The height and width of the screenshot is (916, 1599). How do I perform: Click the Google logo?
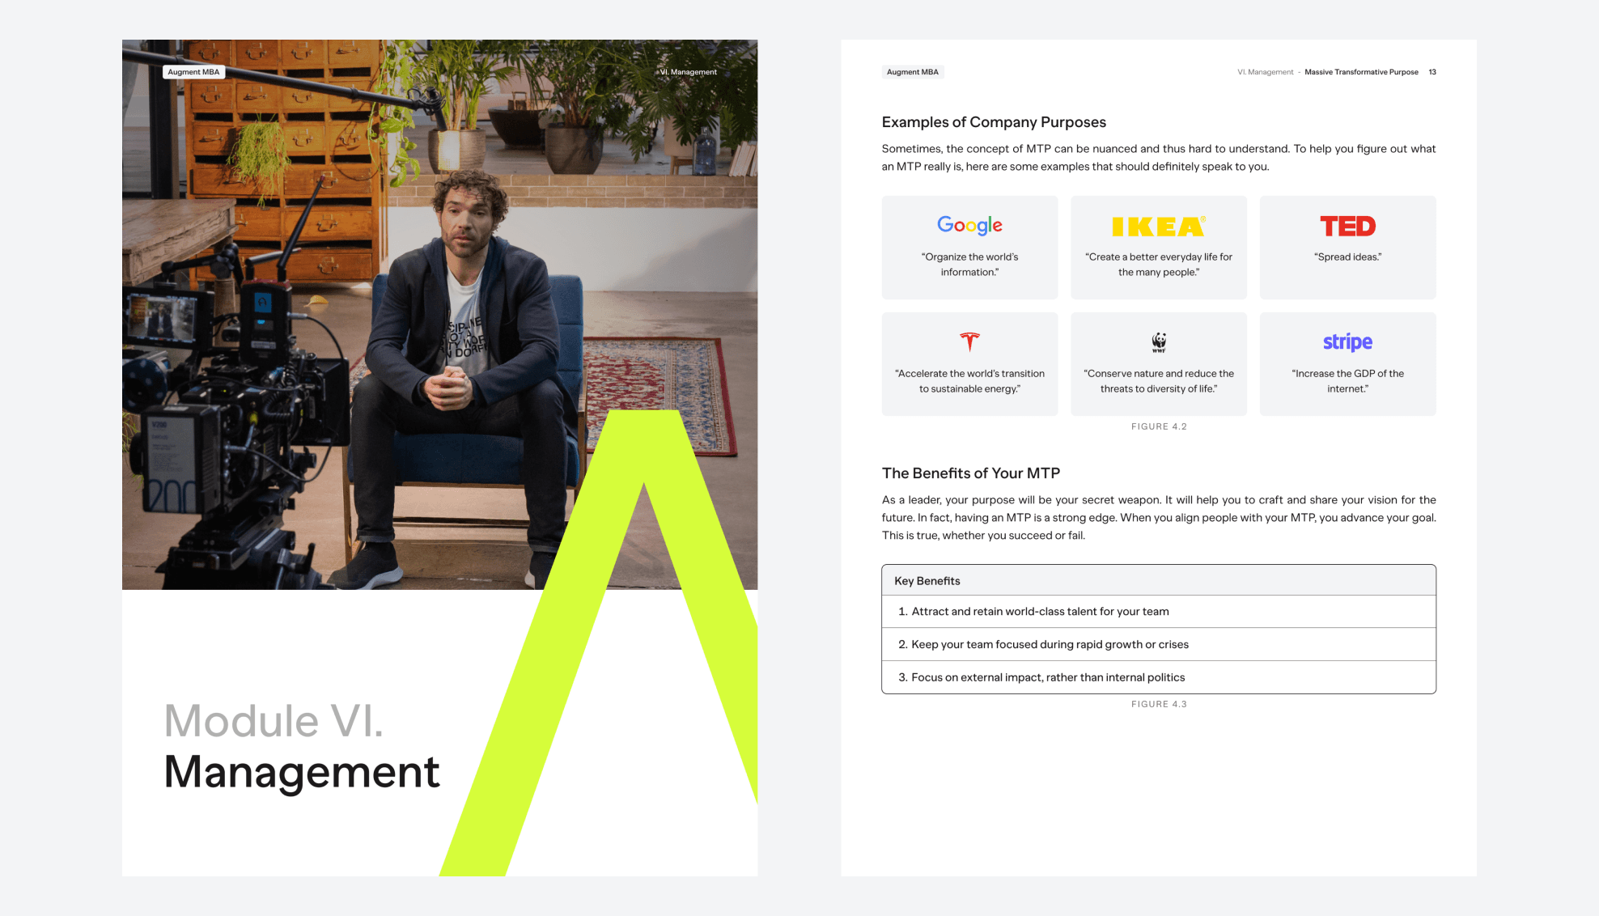pyautogui.click(x=969, y=225)
